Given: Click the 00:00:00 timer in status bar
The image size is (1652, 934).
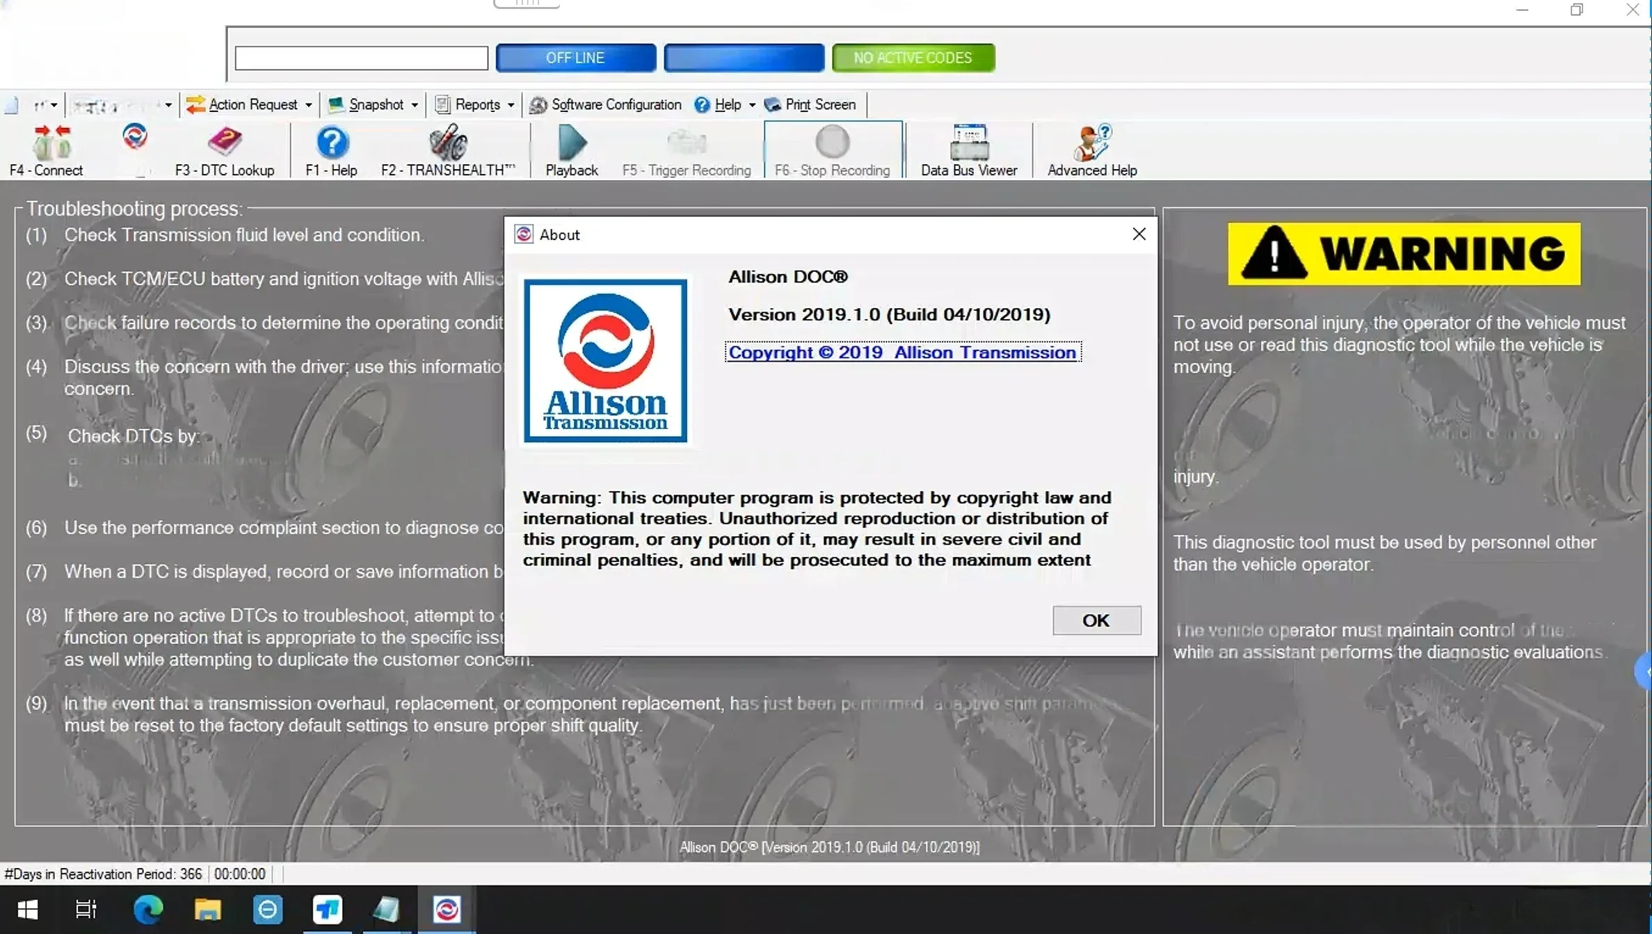Looking at the screenshot, I should pos(239,874).
